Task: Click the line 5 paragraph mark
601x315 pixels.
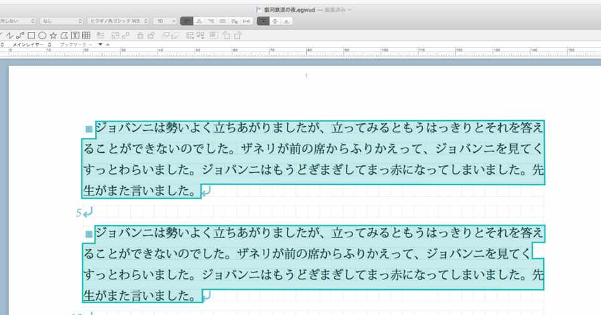Action: (85, 212)
